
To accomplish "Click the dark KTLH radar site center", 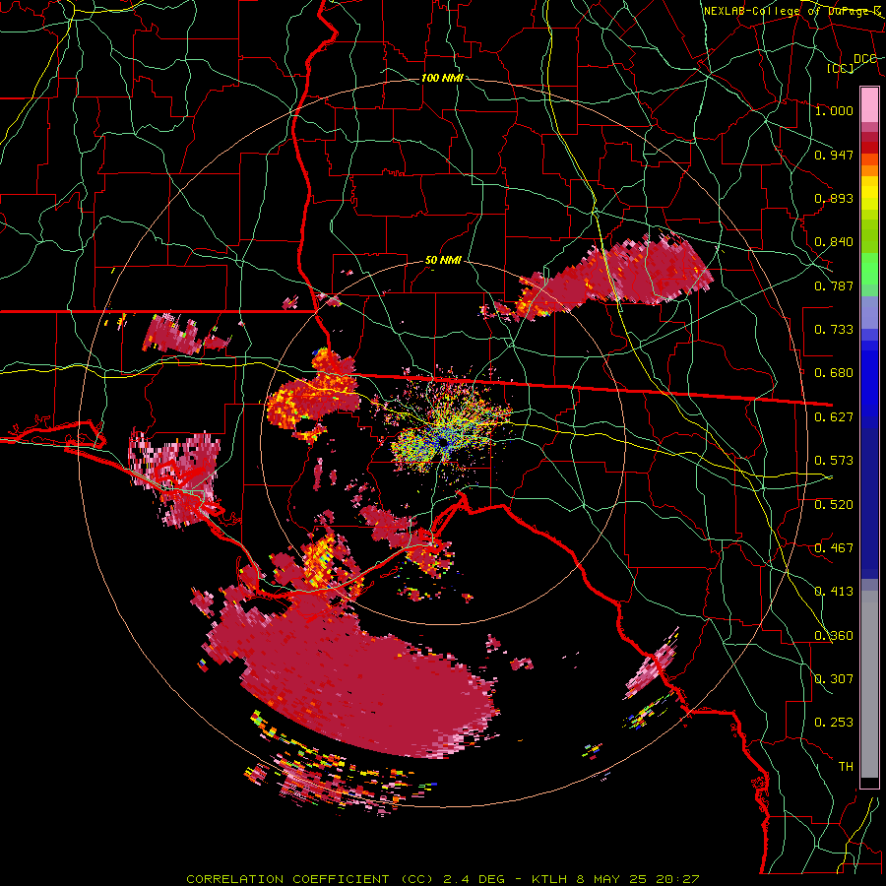I will 444,442.
